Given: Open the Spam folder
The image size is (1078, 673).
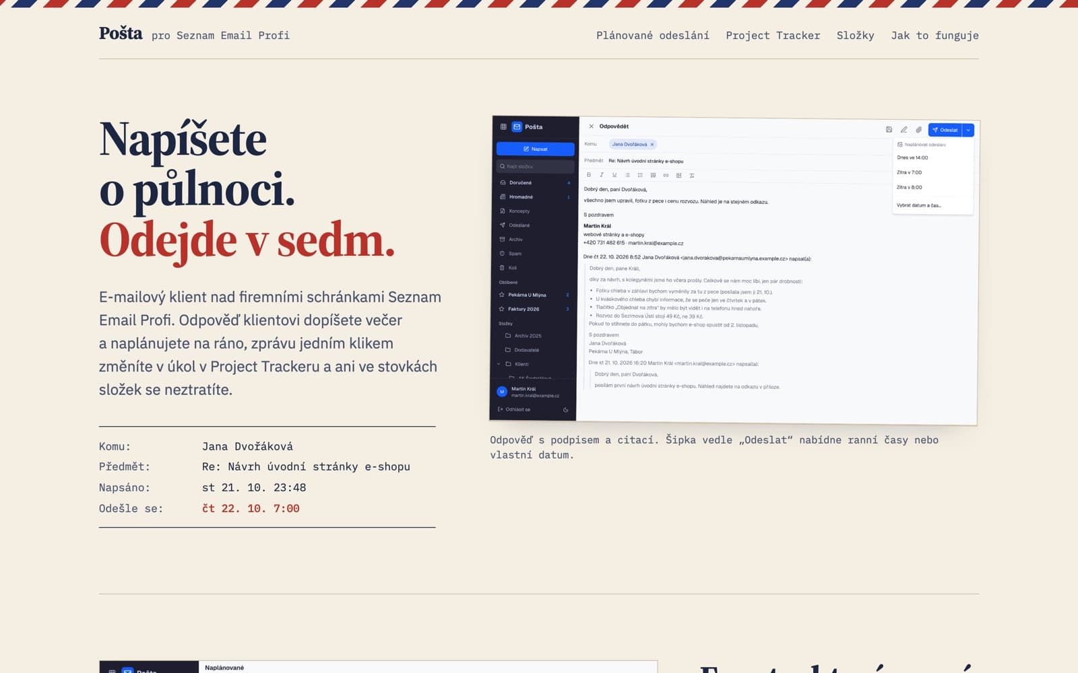Looking at the screenshot, I should 535,253.
